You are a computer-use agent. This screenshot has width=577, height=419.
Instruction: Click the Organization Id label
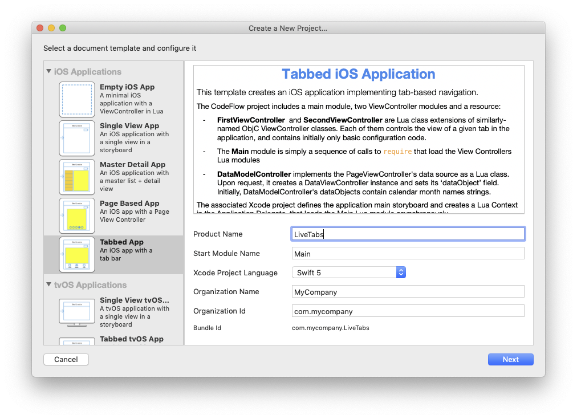tap(220, 311)
